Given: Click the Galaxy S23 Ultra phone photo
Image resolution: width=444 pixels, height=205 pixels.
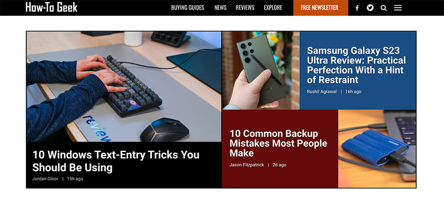Looking at the screenshot, I should point(261,71).
